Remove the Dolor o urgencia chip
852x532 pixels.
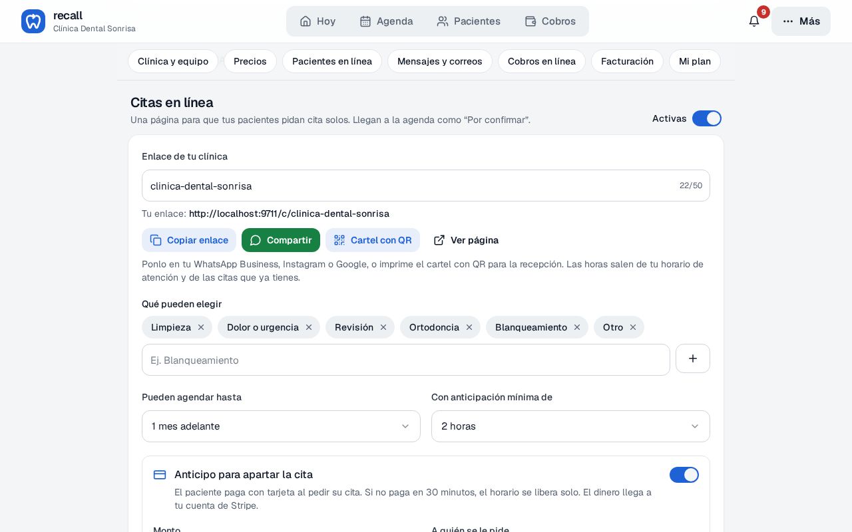[x=309, y=327]
